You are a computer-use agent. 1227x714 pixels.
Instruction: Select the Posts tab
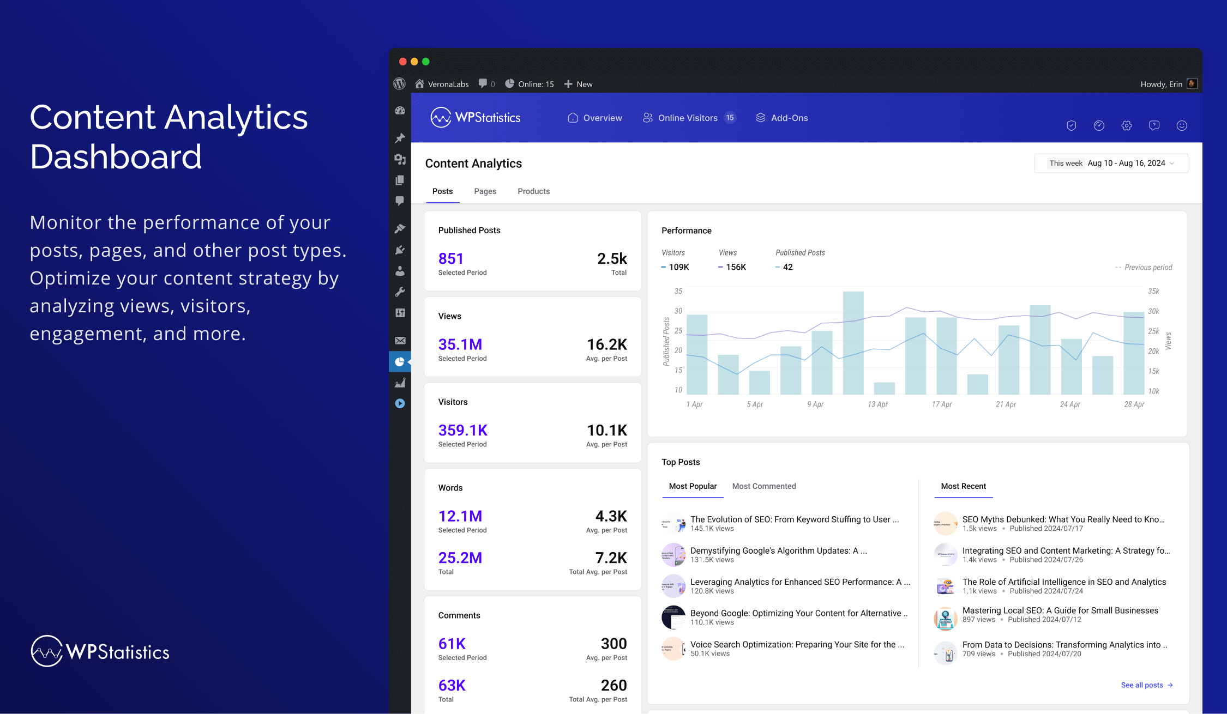[x=442, y=191]
